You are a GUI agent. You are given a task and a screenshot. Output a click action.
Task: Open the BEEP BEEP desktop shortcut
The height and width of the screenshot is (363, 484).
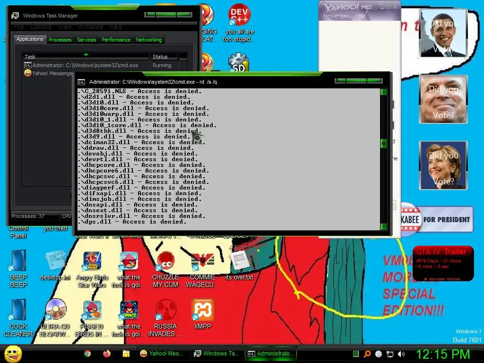pyautogui.click(x=18, y=268)
